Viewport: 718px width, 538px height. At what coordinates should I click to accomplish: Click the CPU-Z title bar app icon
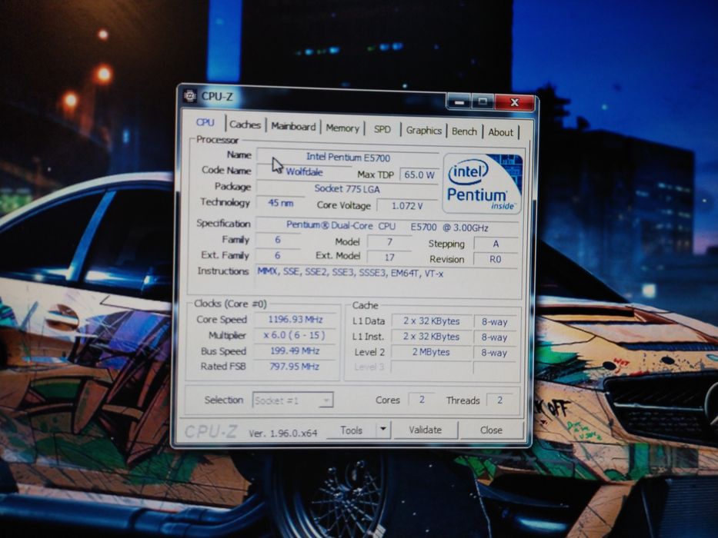pos(189,96)
